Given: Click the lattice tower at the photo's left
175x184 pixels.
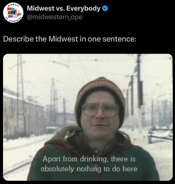Looking at the screenshot, I should (x=20, y=94).
